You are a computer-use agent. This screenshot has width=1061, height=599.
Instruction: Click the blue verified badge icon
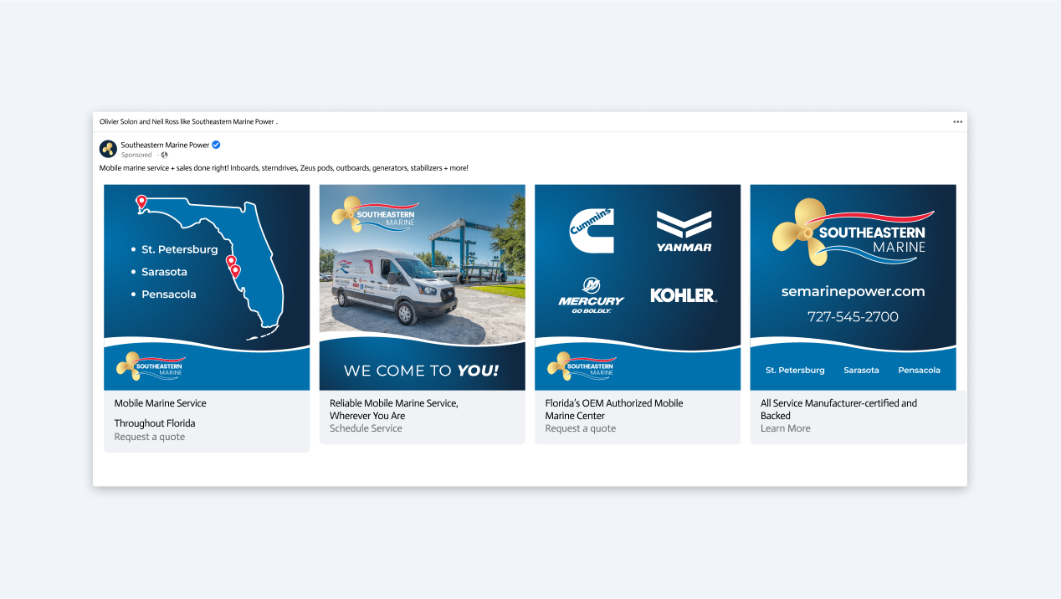tap(216, 145)
